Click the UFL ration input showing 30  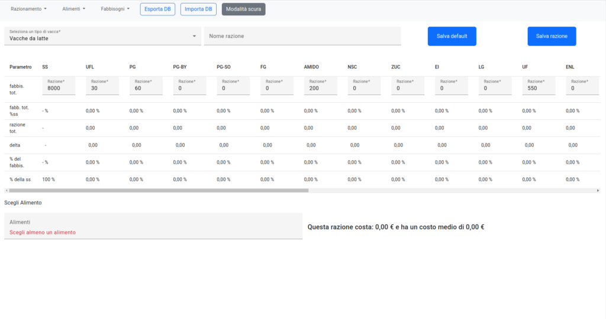click(102, 88)
